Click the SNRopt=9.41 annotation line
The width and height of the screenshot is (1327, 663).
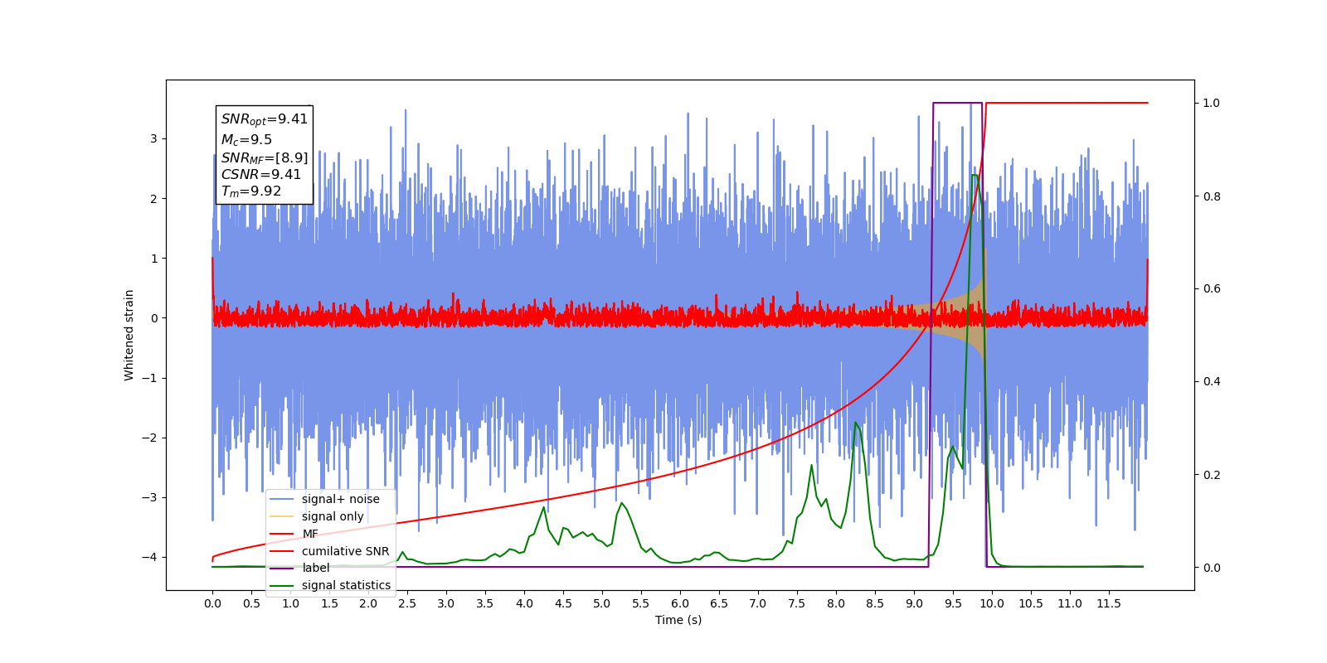click(264, 119)
